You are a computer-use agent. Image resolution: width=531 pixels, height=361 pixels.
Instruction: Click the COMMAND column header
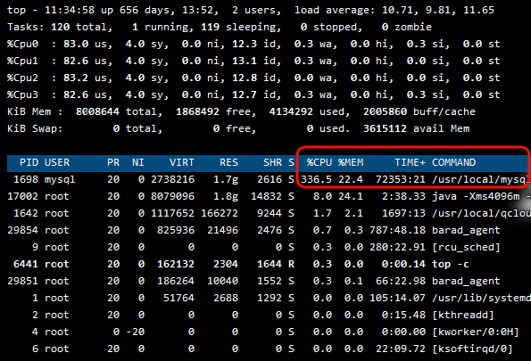point(453,163)
